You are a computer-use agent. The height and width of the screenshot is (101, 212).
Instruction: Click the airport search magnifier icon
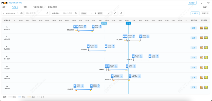point(76,13)
